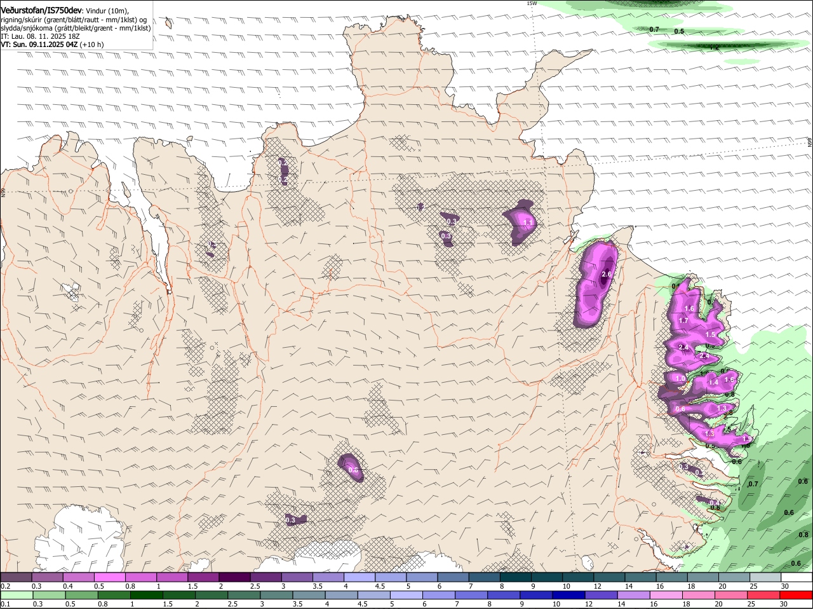Select the VT: Sun. 09.11.2025 04Z (+10 h) line
The image size is (813, 609).
coord(52,44)
